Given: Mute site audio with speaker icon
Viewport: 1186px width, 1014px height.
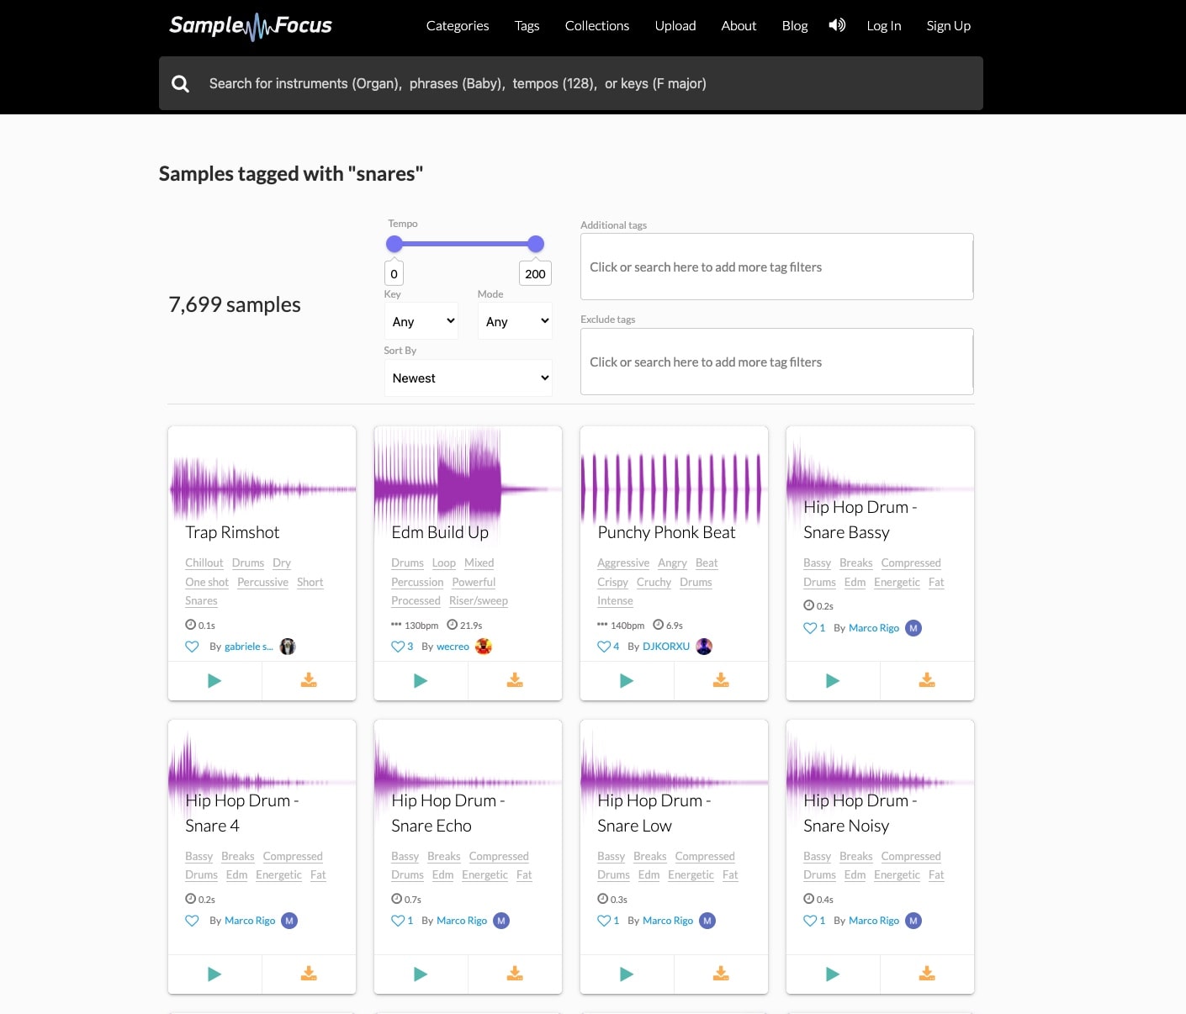Looking at the screenshot, I should point(837,25).
